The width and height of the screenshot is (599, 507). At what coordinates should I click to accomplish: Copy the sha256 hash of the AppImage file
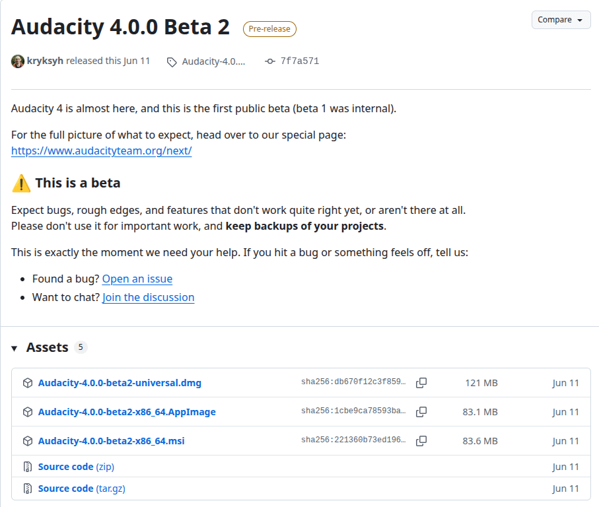421,411
